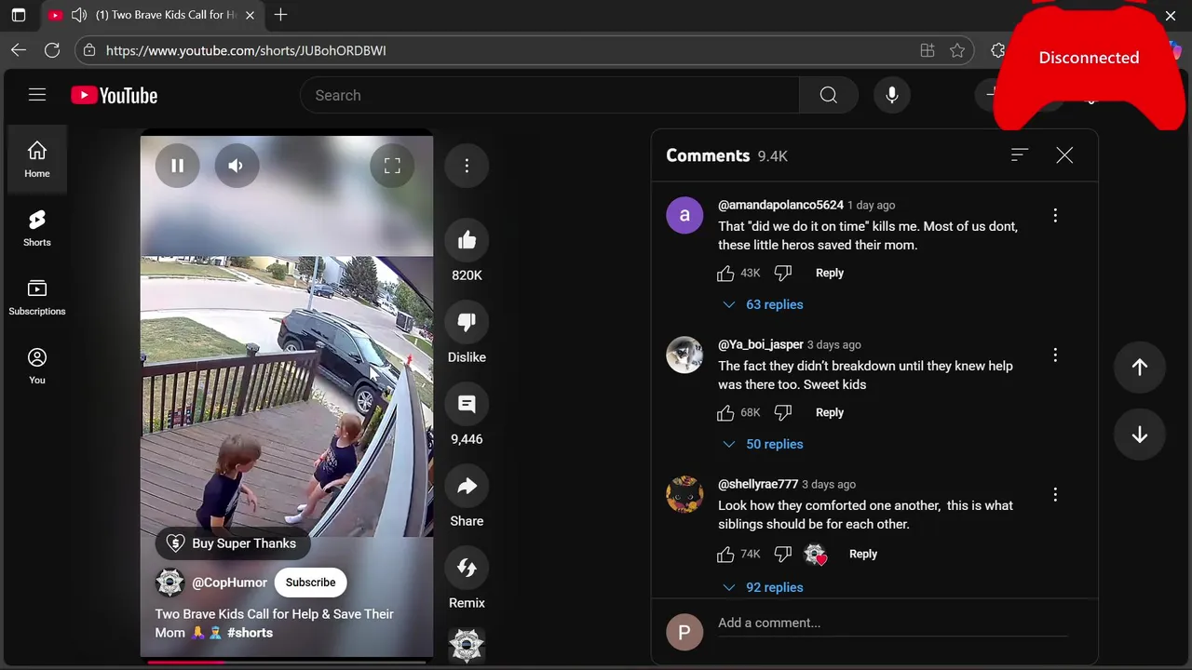The width and height of the screenshot is (1192, 670).
Task: Open @amandapolanco5624 profile avatar
Action: point(684,215)
